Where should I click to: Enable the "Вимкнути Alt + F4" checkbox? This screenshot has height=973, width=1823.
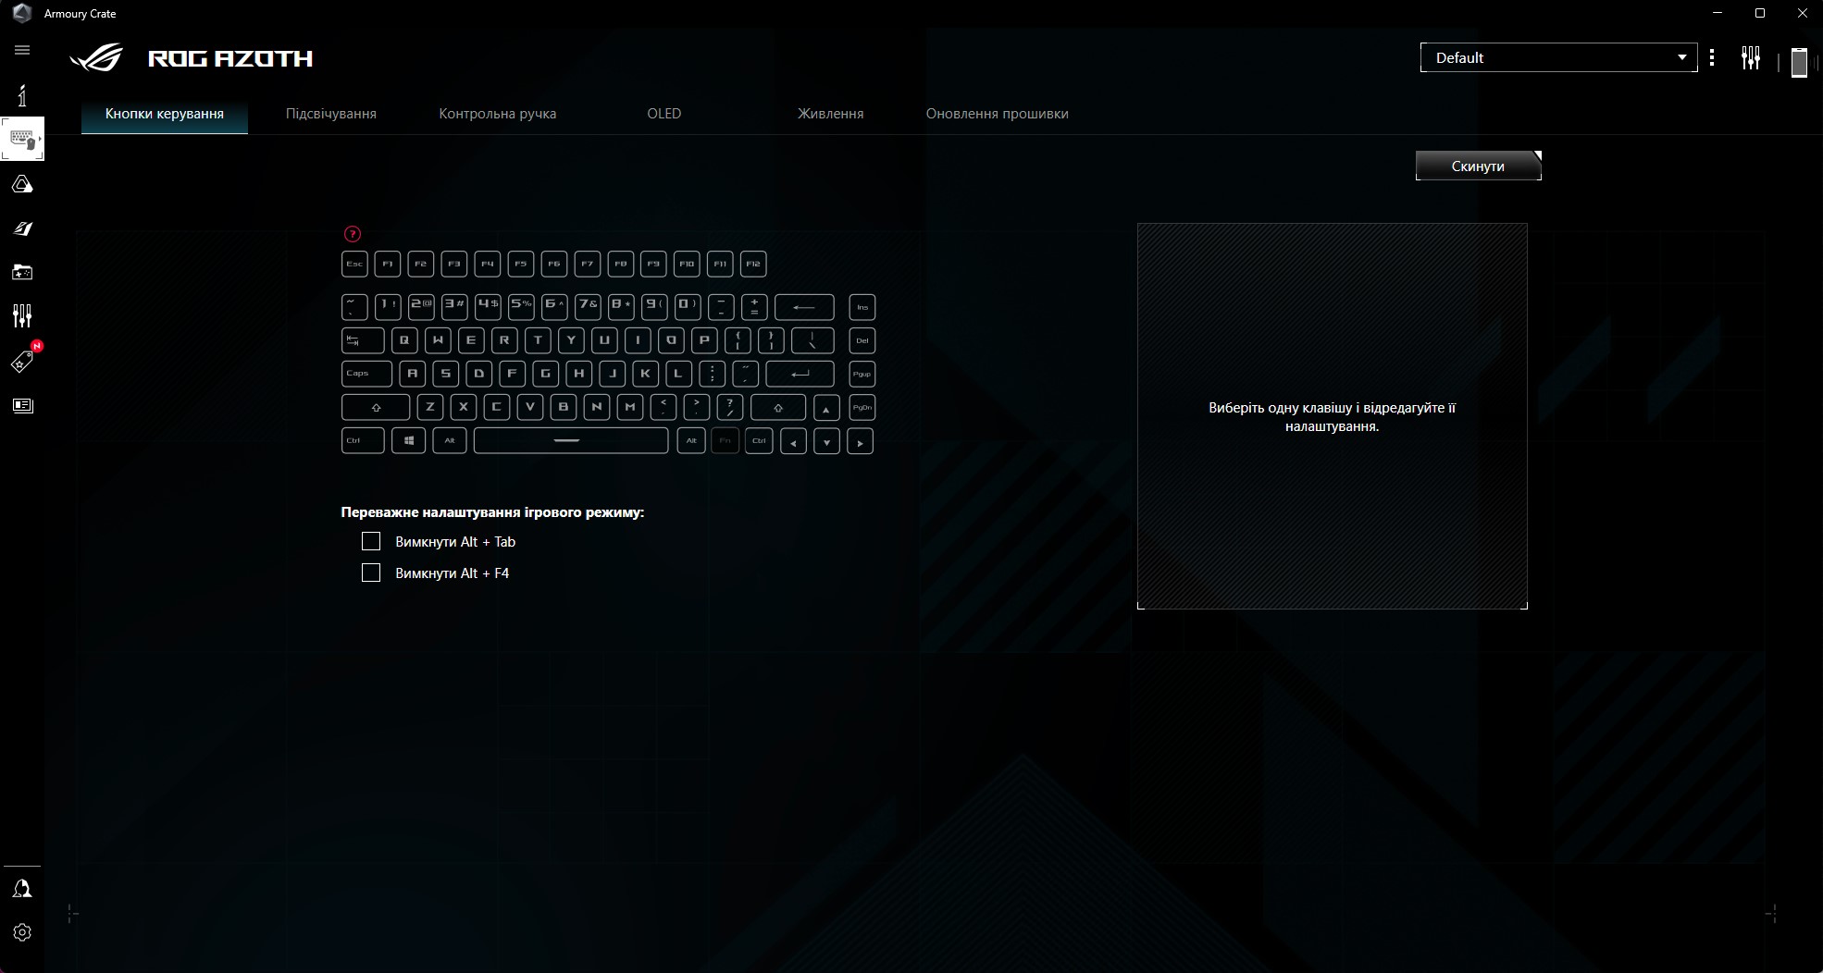pos(371,573)
